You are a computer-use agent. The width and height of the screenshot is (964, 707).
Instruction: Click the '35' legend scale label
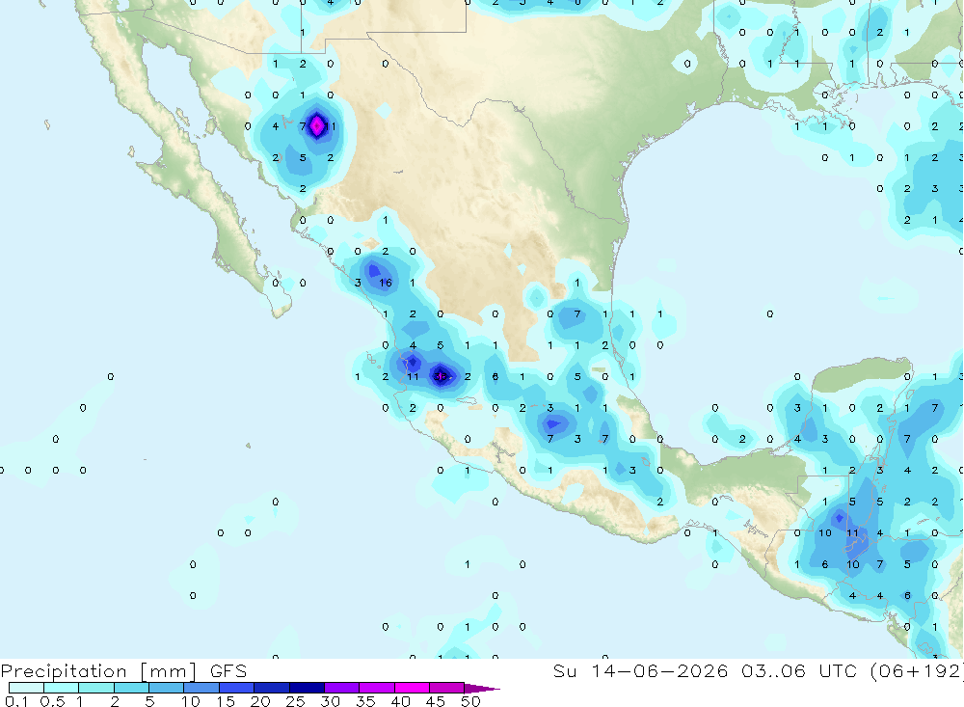click(365, 701)
